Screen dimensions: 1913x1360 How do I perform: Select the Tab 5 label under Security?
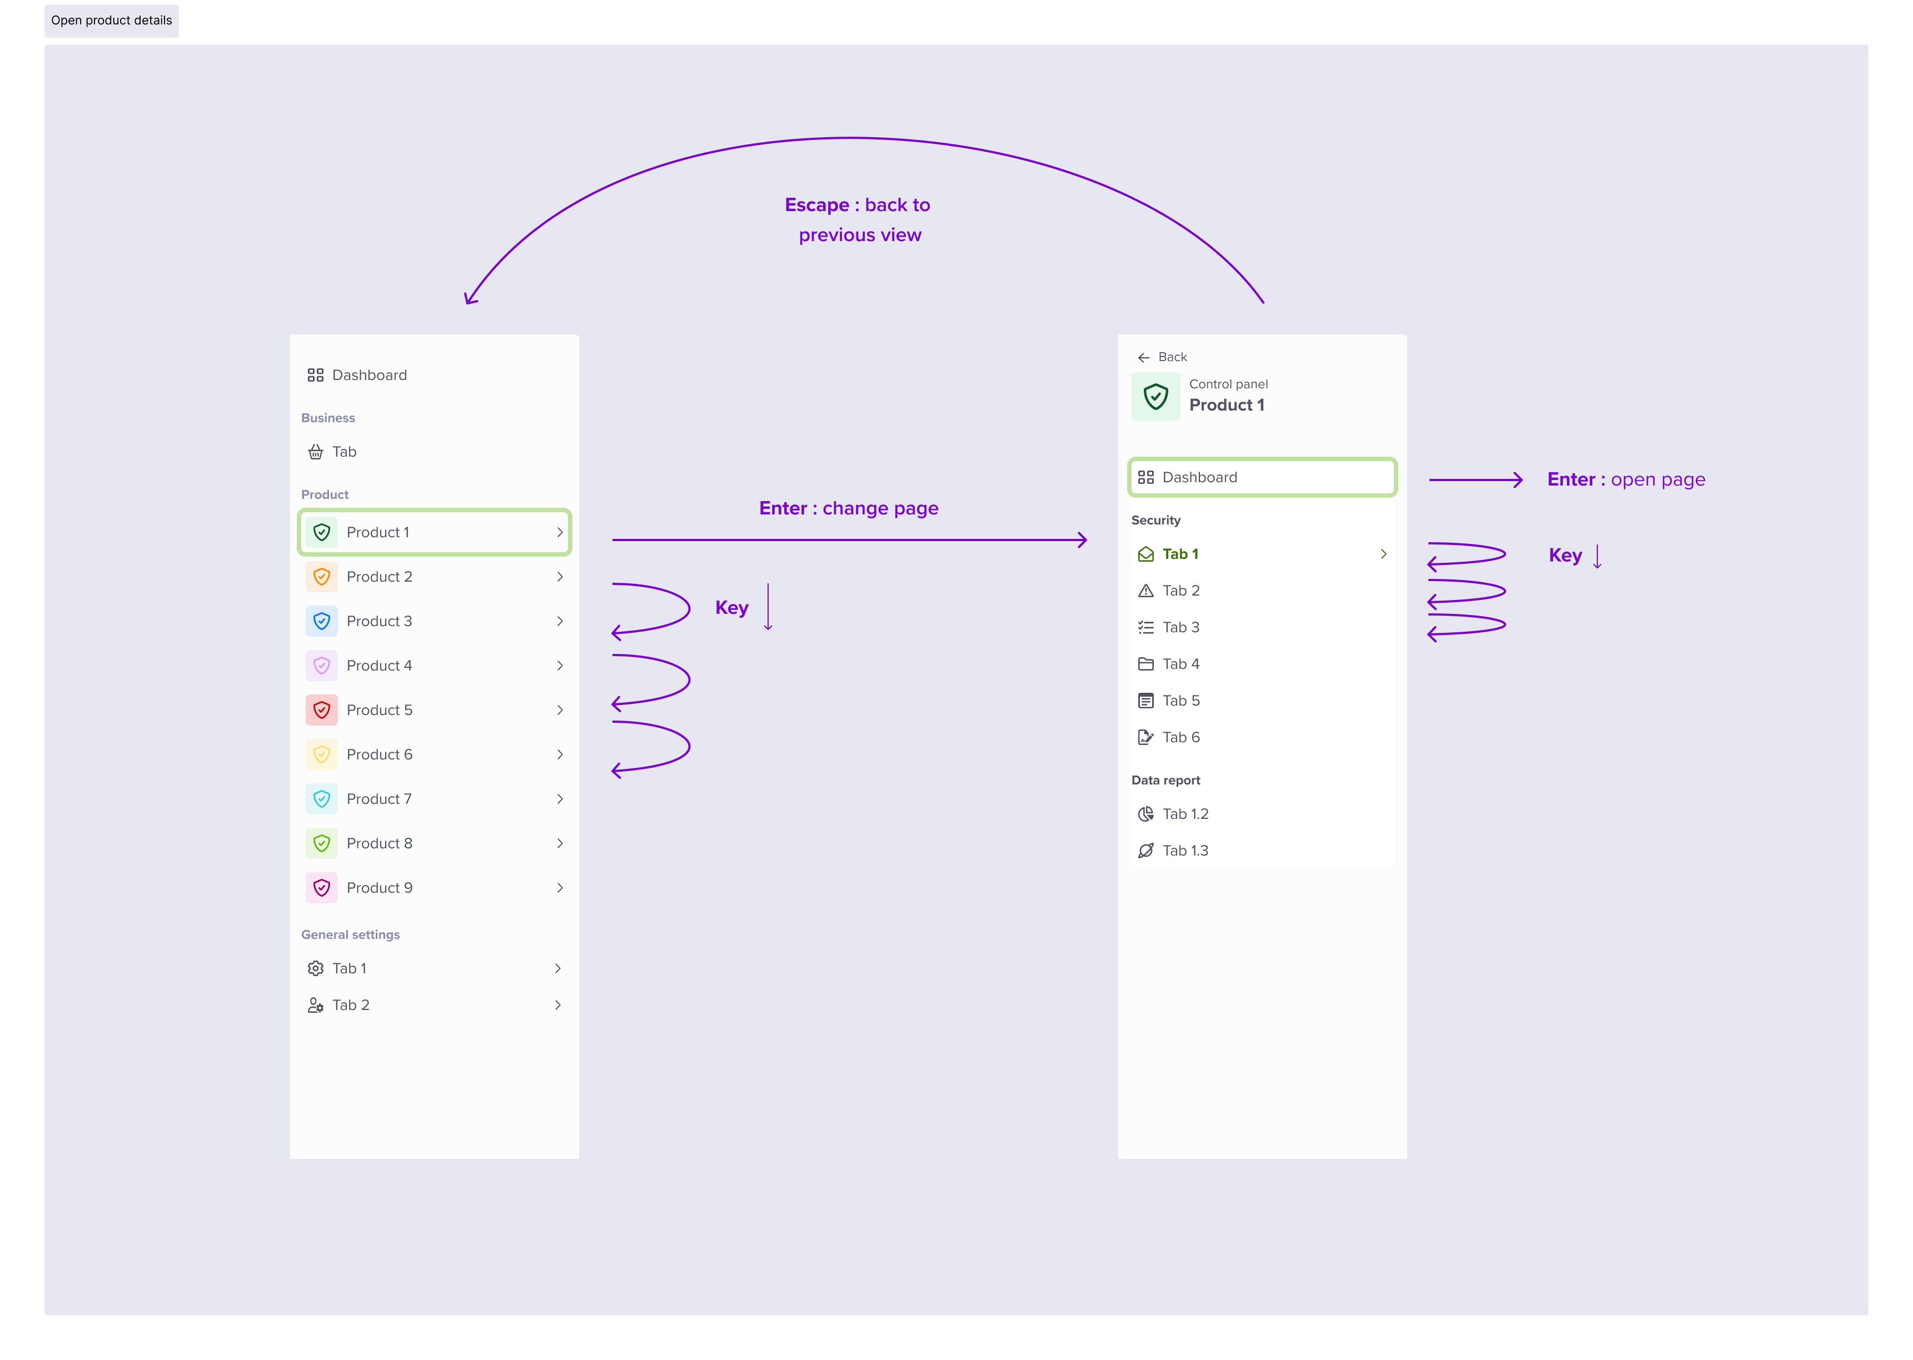click(x=1181, y=701)
